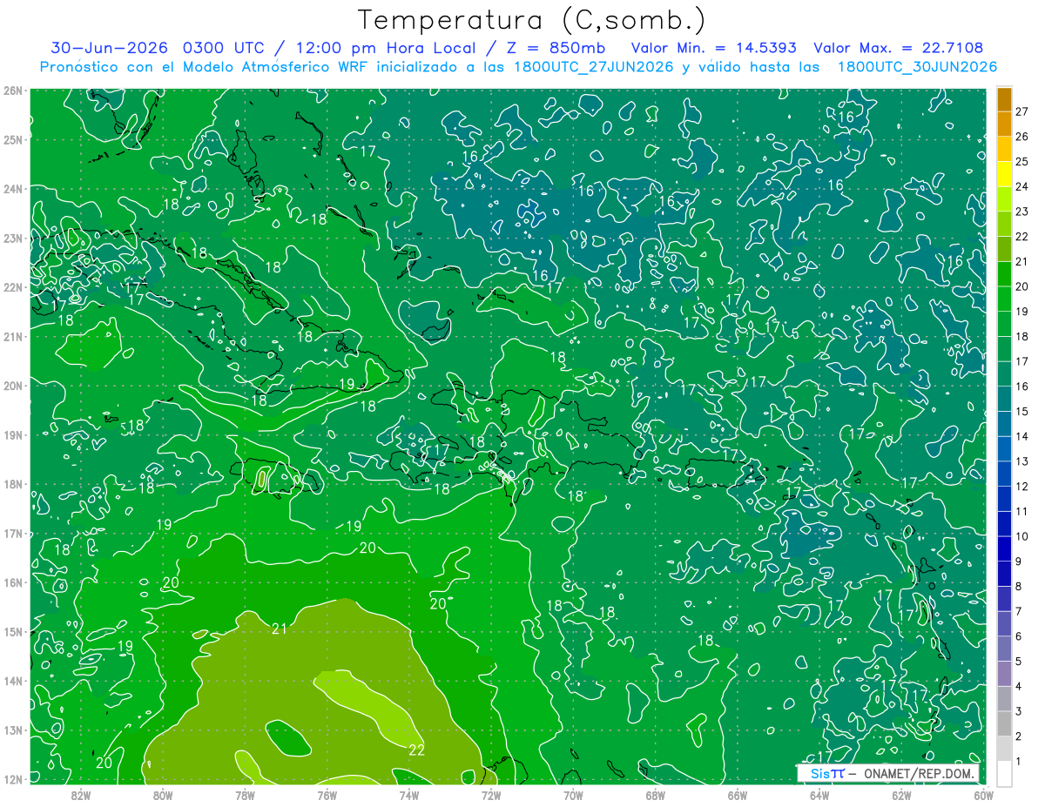Click the "66W" longitude axis label
The width and height of the screenshot is (1045, 807).
(738, 795)
